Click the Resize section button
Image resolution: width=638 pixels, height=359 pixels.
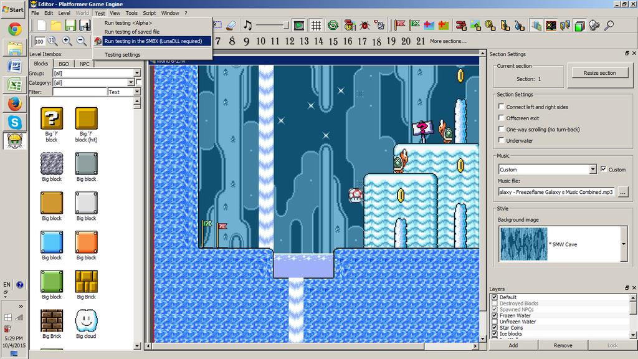tap(600, 73)
